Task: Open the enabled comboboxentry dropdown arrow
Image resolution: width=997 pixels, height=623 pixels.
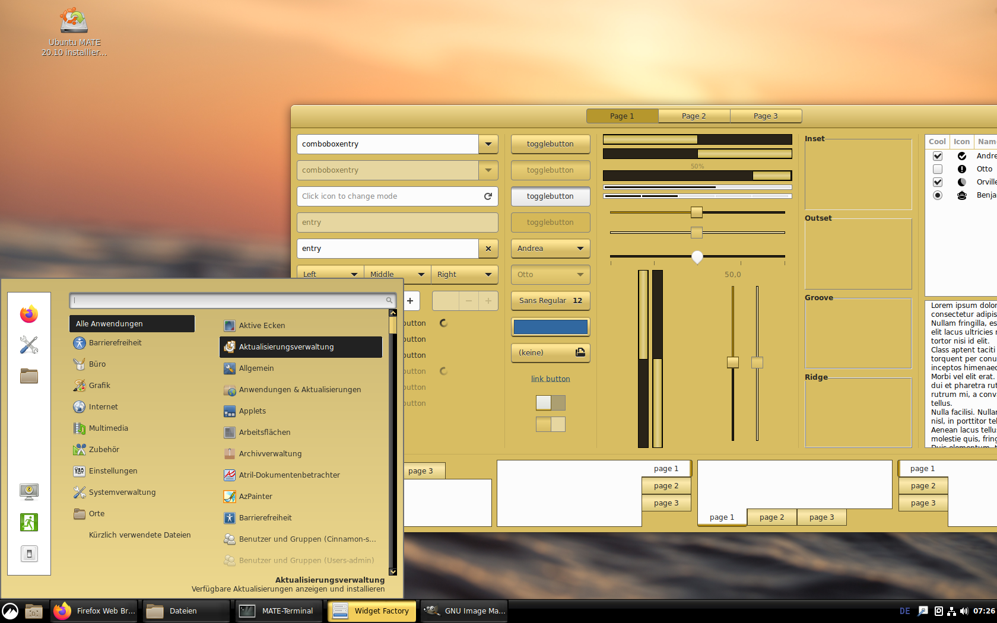Action: click(488, 144)
